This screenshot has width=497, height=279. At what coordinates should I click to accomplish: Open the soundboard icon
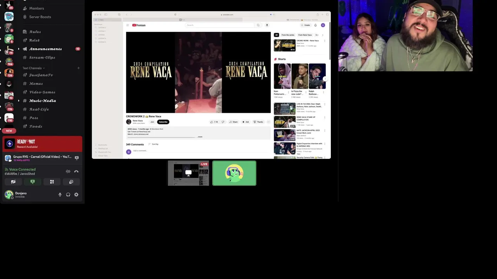tap(71, 182)
